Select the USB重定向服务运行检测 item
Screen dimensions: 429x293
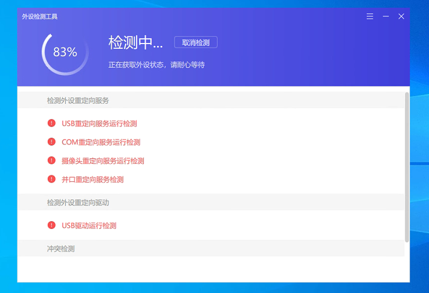point(99,124)
